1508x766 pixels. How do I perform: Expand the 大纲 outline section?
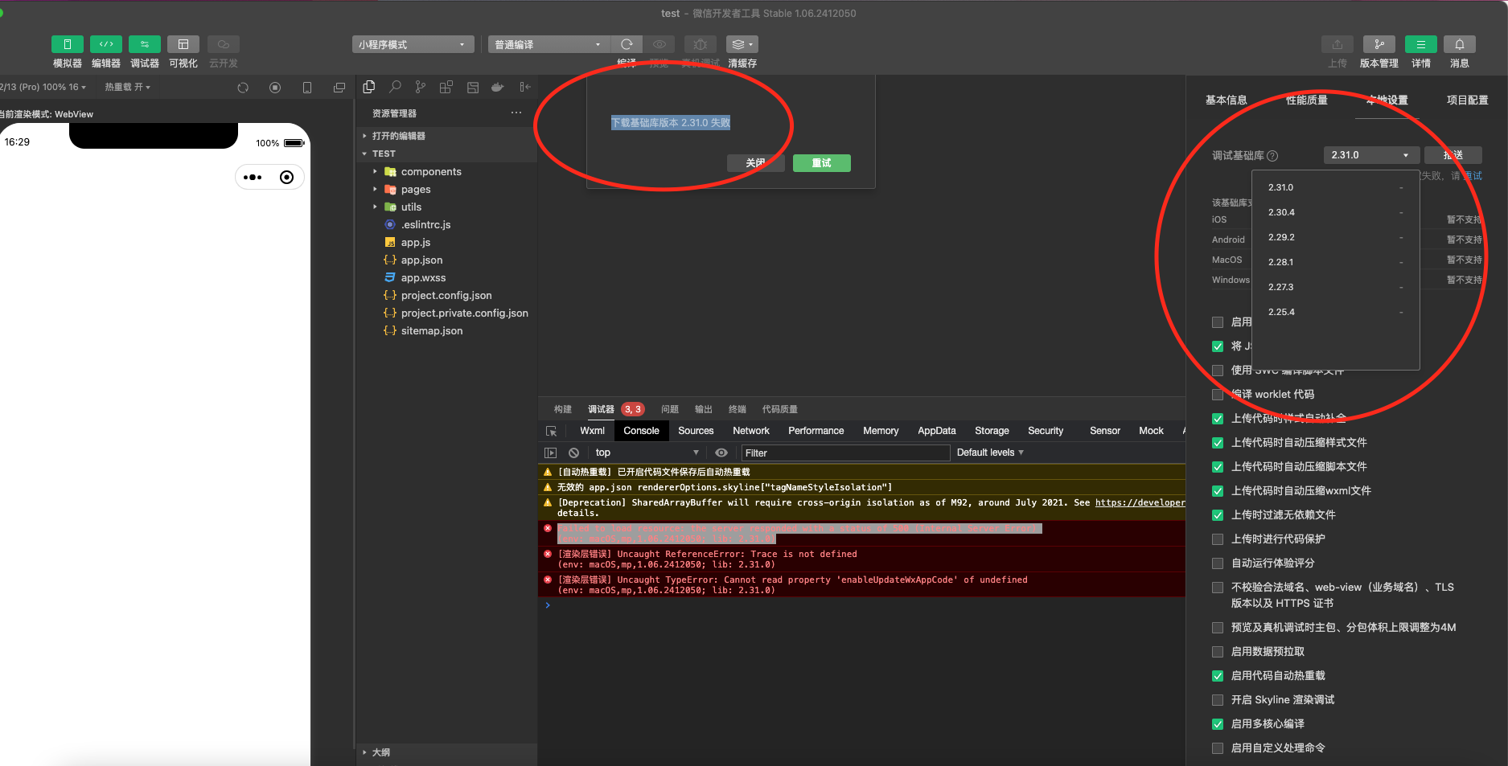(x=446, y=752)
